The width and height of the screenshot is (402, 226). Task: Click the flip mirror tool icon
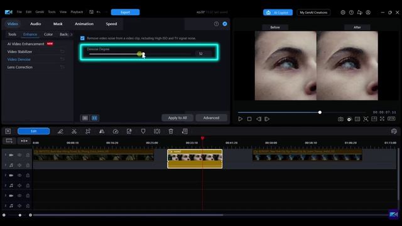pos(102,131)
